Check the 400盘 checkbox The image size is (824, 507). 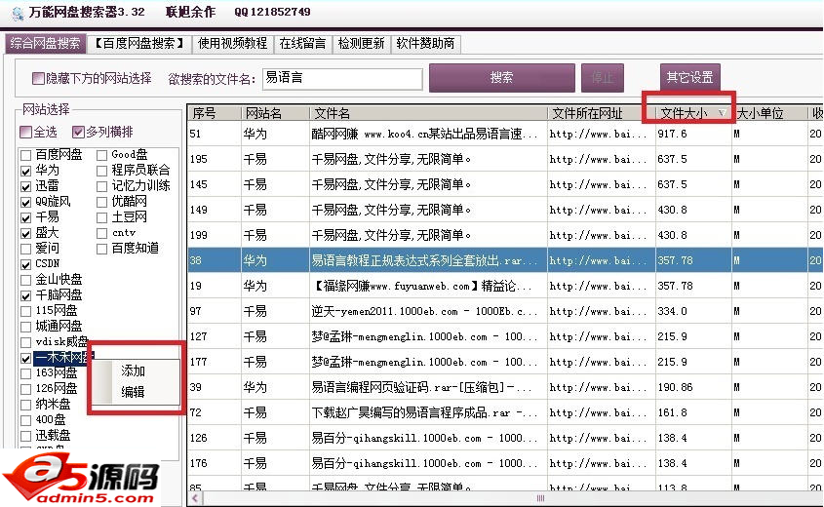click(x=25, y=420)
